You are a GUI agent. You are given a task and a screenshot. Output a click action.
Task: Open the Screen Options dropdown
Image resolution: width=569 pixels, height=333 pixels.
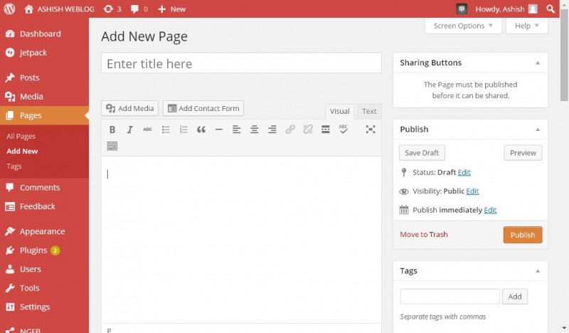(x=463, y=26)
